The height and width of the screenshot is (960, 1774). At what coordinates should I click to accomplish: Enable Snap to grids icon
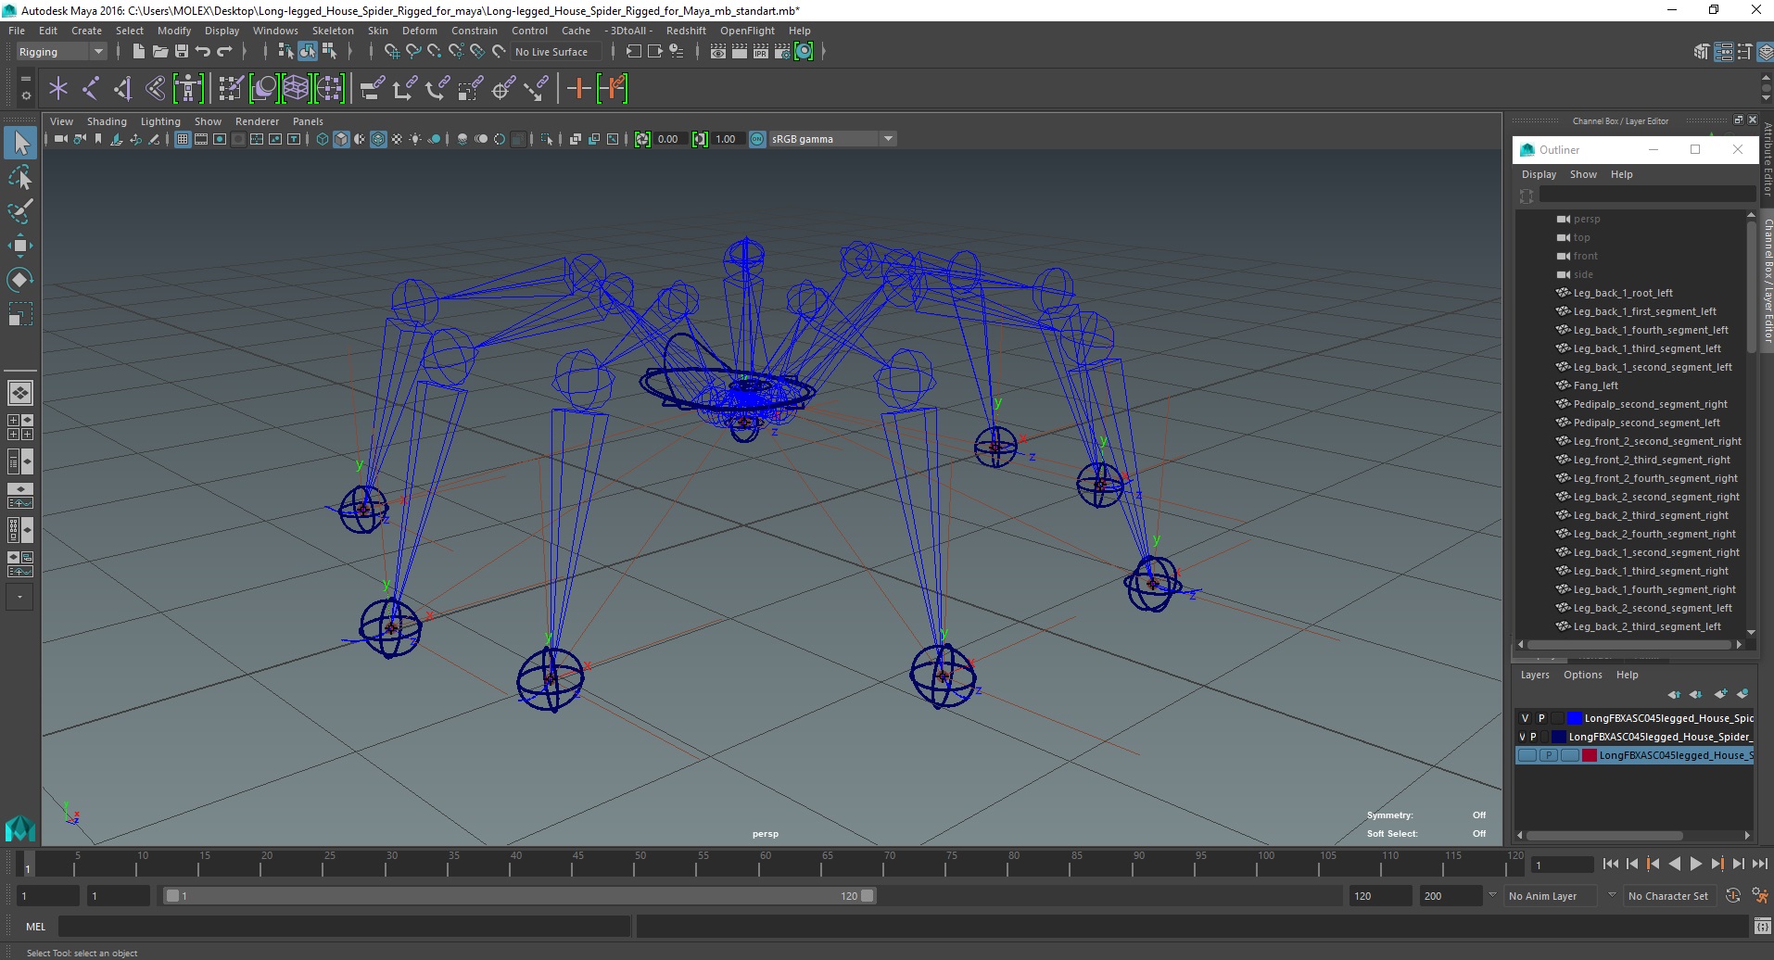[392, 52]
